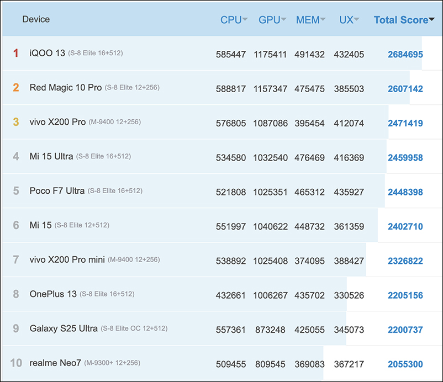This screenshot has width=443, height=382.
Task: Click the Galaxy S25 Ultra chipset spec label
Action: pyautogui.click(x=134, y=328)
